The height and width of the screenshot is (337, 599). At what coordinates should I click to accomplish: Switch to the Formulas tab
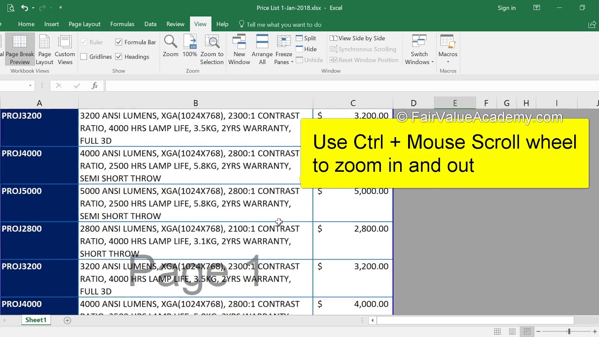tap(122, 24)
